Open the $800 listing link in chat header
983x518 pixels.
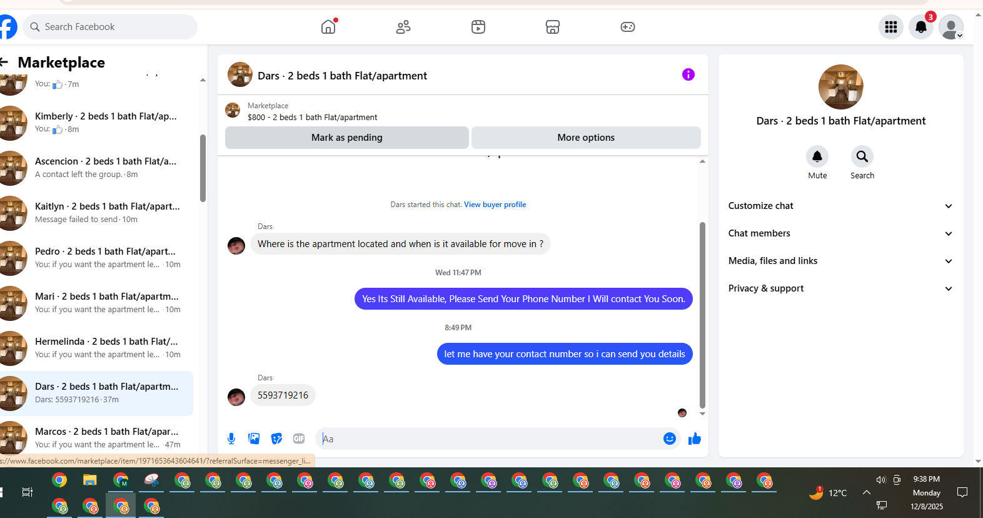click(x=312, y=117)
